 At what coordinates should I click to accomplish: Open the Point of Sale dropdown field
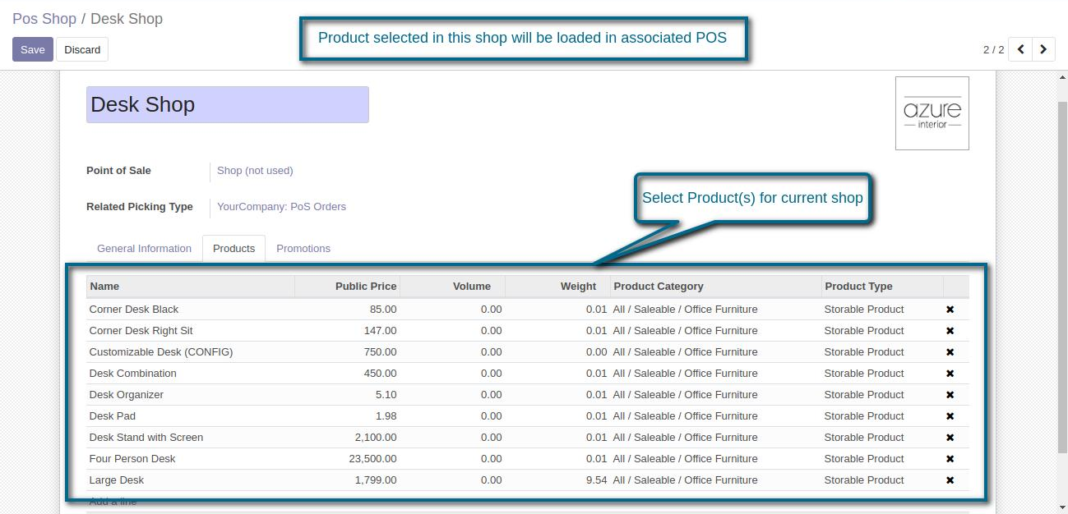(255, 171)
